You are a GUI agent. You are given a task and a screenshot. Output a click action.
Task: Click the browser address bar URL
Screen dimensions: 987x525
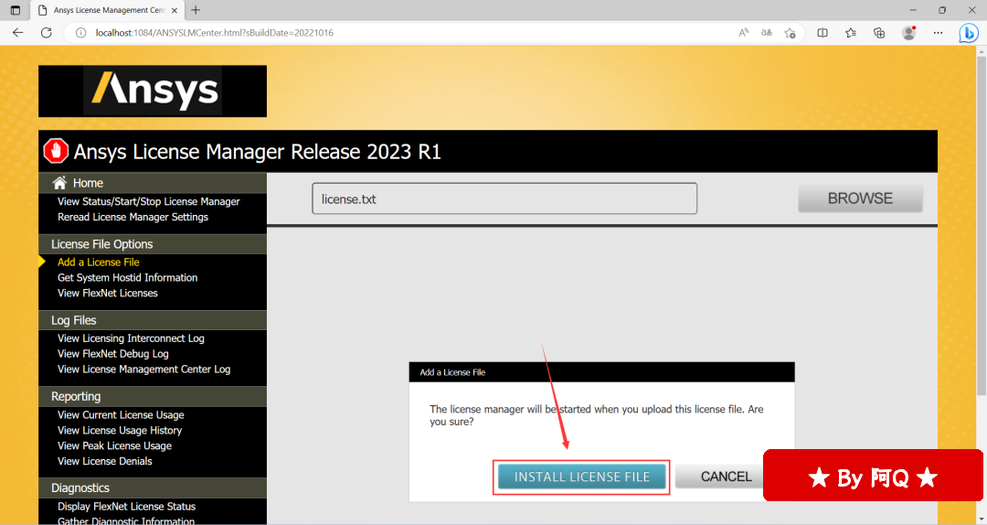[215, 33]
